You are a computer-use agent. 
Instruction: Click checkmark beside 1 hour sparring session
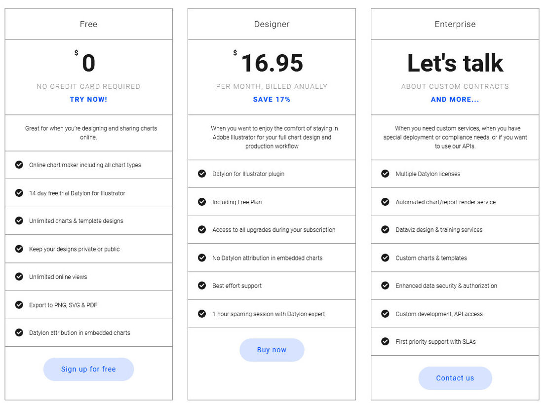(202, 314)
